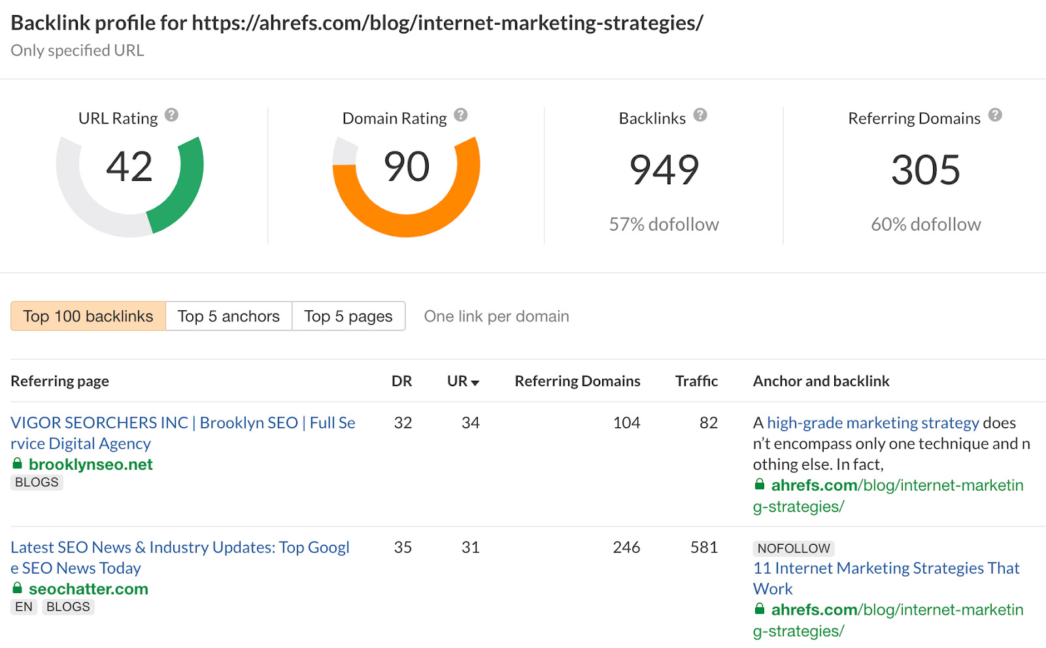Screen dimensions: 1046x648
Task: Click the lock icon beside seochatter.com
Action: point(18,588)
